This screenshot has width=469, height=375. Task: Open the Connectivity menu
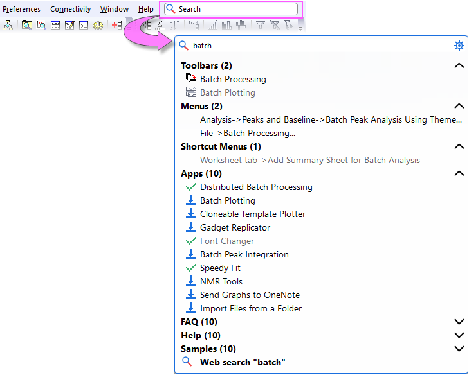[71, 9]
